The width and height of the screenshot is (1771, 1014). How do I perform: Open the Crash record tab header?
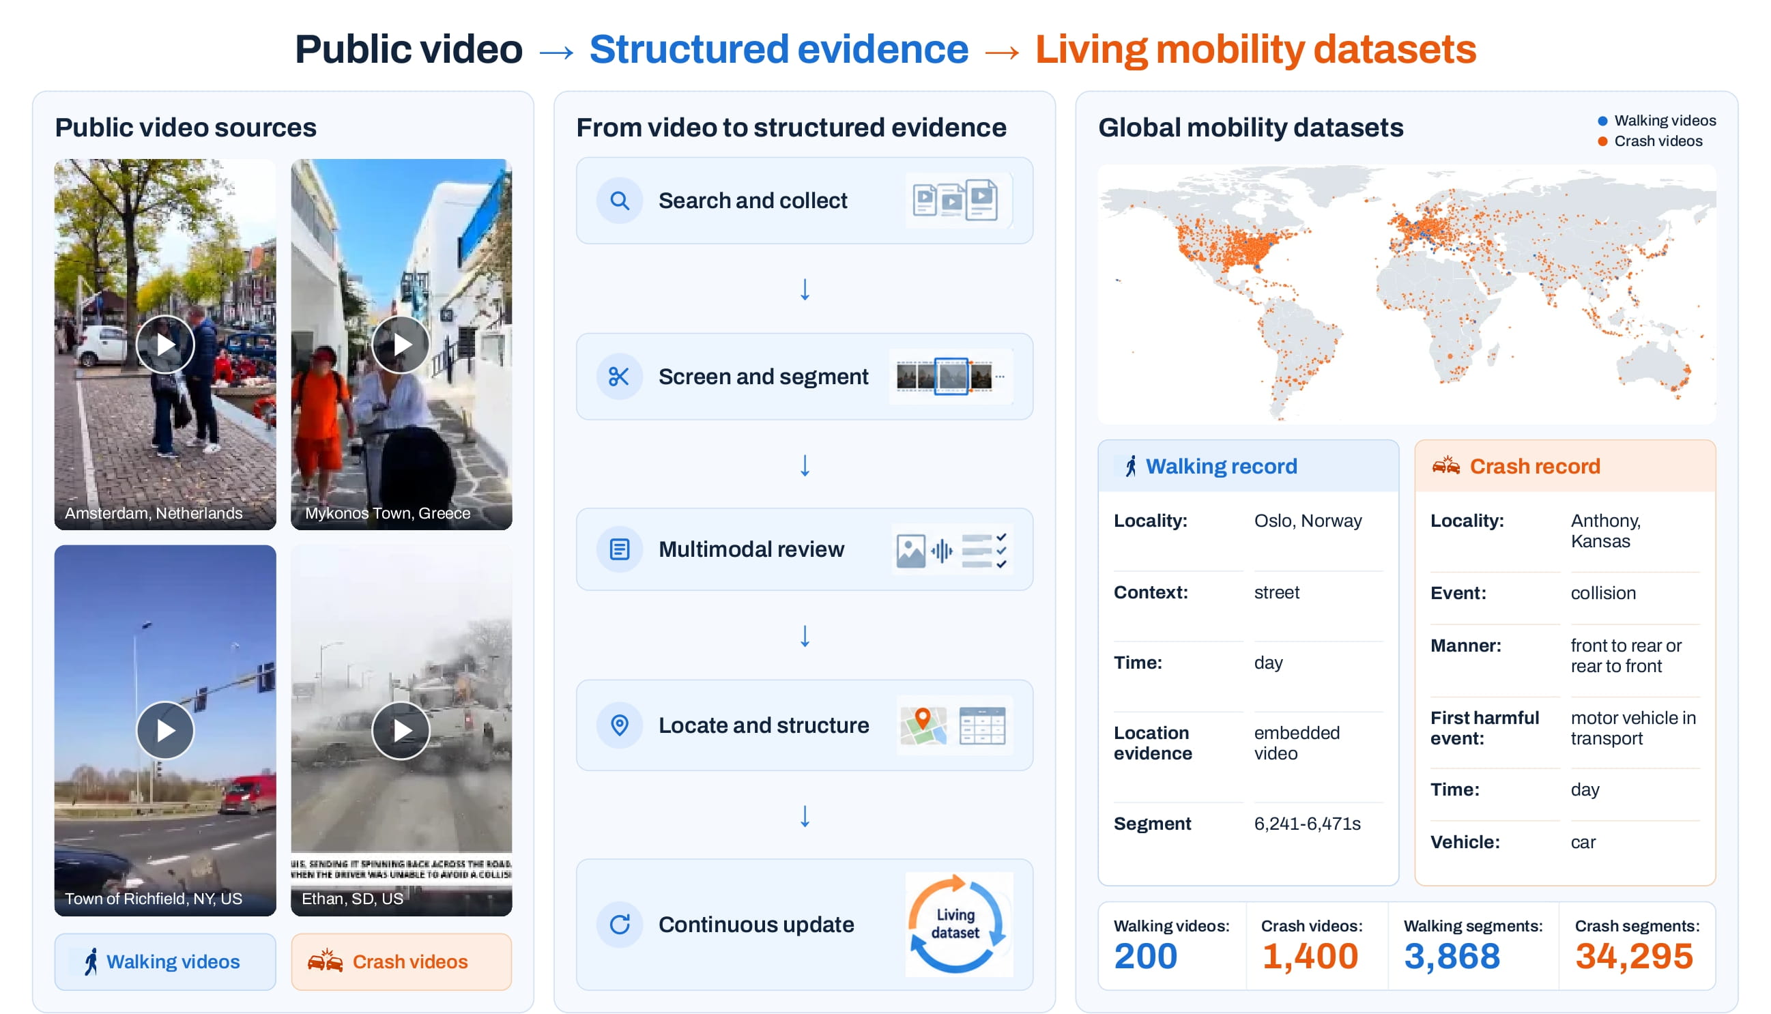(x=1565, y=466)
